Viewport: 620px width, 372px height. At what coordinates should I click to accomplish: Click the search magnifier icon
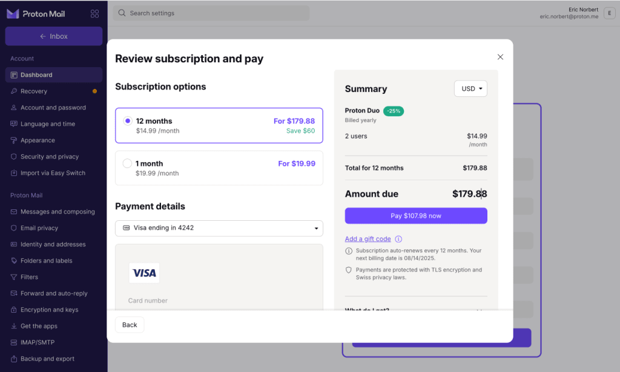[x=122, y=13]
